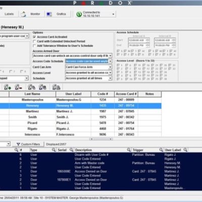Click the Add User icon with green plus
This screenshot has height=202, width=202.
pos(7,87)
